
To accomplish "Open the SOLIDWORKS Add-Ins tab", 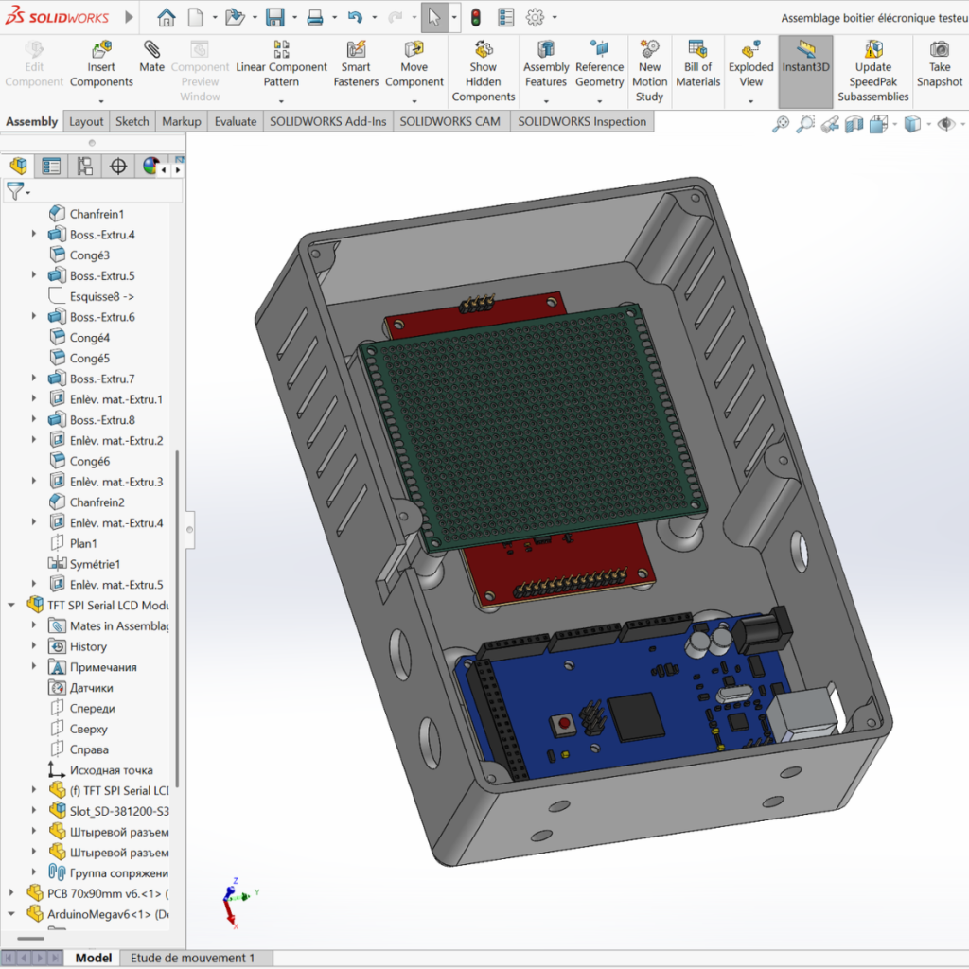I will 328,121.
